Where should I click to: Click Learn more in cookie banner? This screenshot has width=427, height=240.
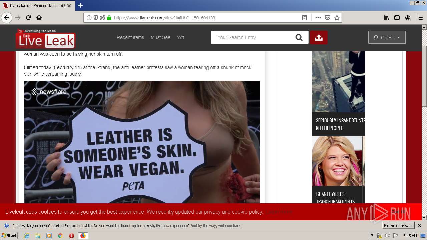(x=280, y=212)
